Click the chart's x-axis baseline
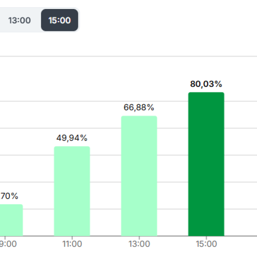 pyautogui.click(x=128, y=236)
